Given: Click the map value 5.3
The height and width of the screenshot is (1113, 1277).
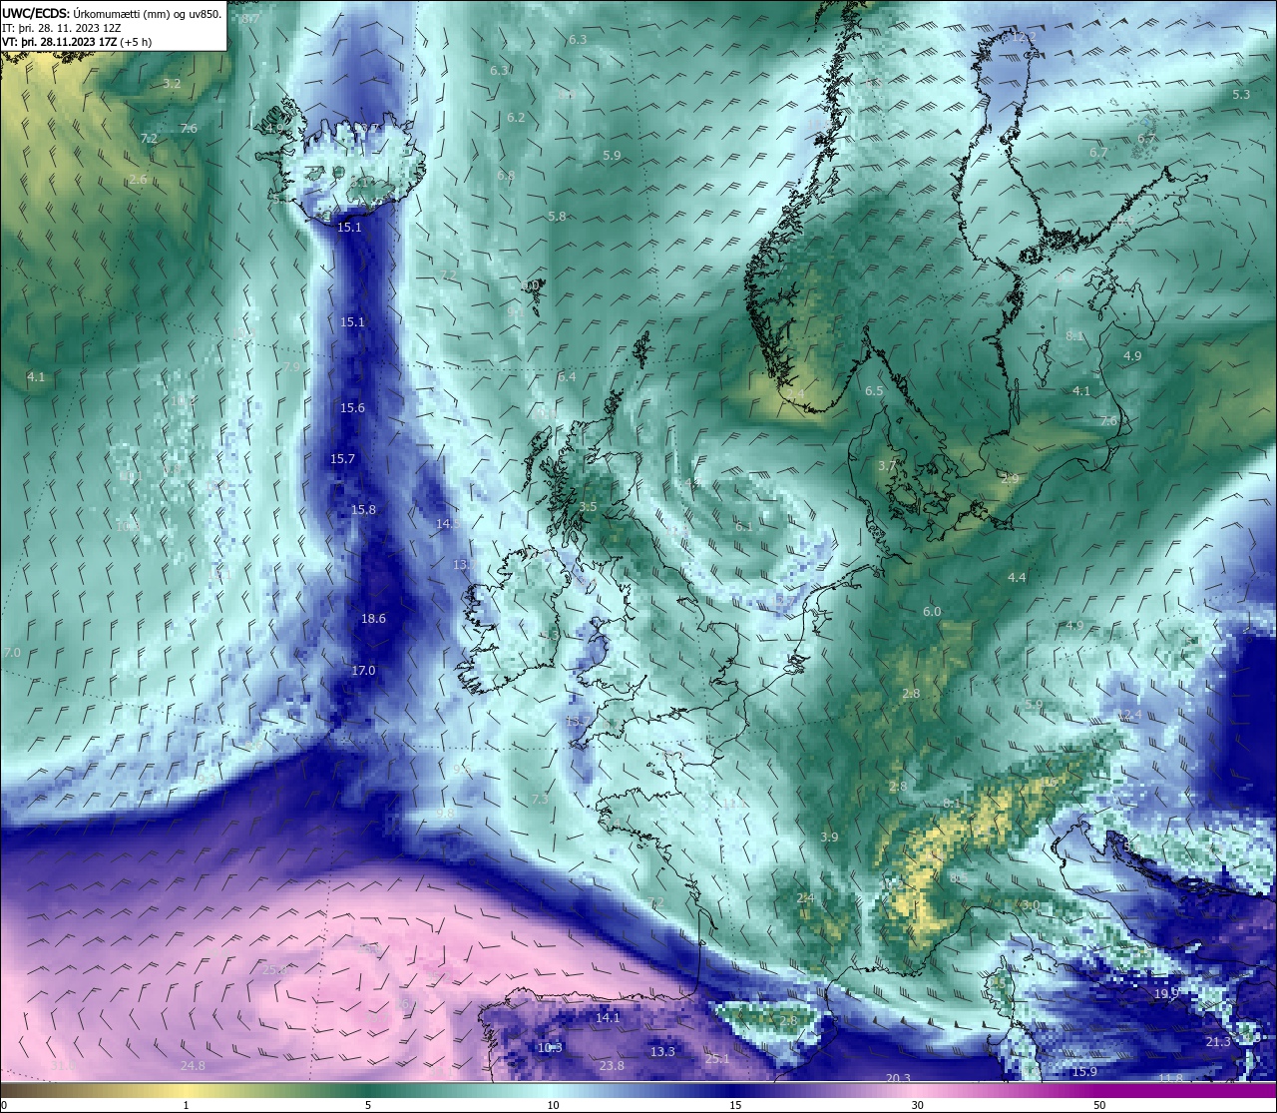Looking at the screenshot, I should tap(1241, 95).
